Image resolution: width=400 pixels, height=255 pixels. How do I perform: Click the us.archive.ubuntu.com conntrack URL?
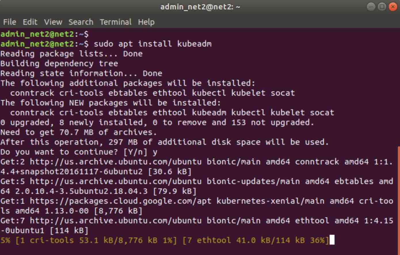(116, 162)
